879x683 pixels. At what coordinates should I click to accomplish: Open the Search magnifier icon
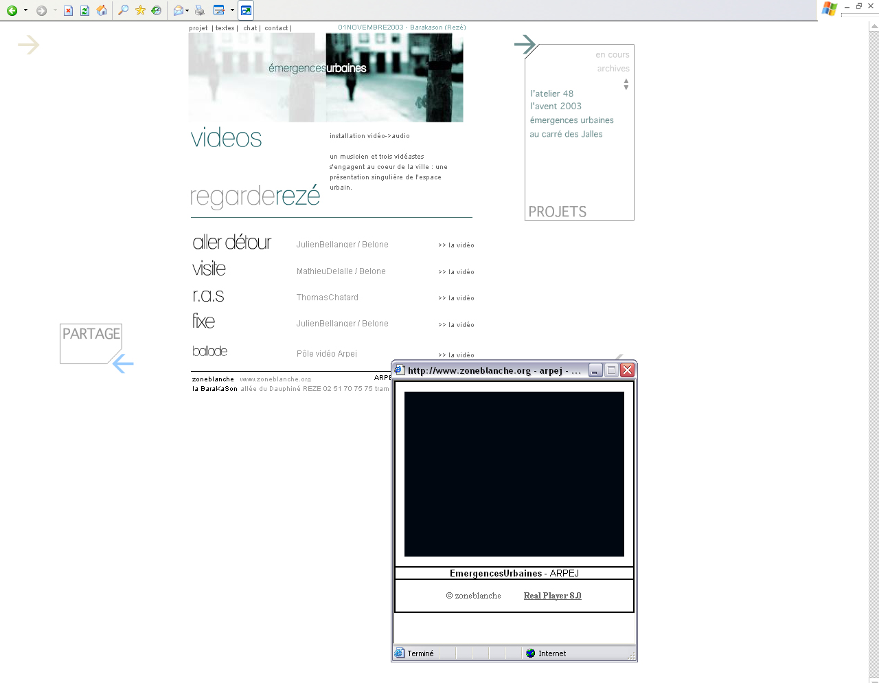tap(124, 10)
